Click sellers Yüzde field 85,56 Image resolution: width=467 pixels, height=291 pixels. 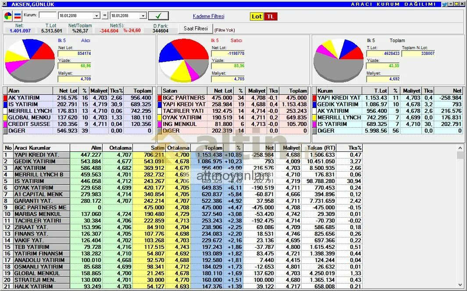point(228,66)
